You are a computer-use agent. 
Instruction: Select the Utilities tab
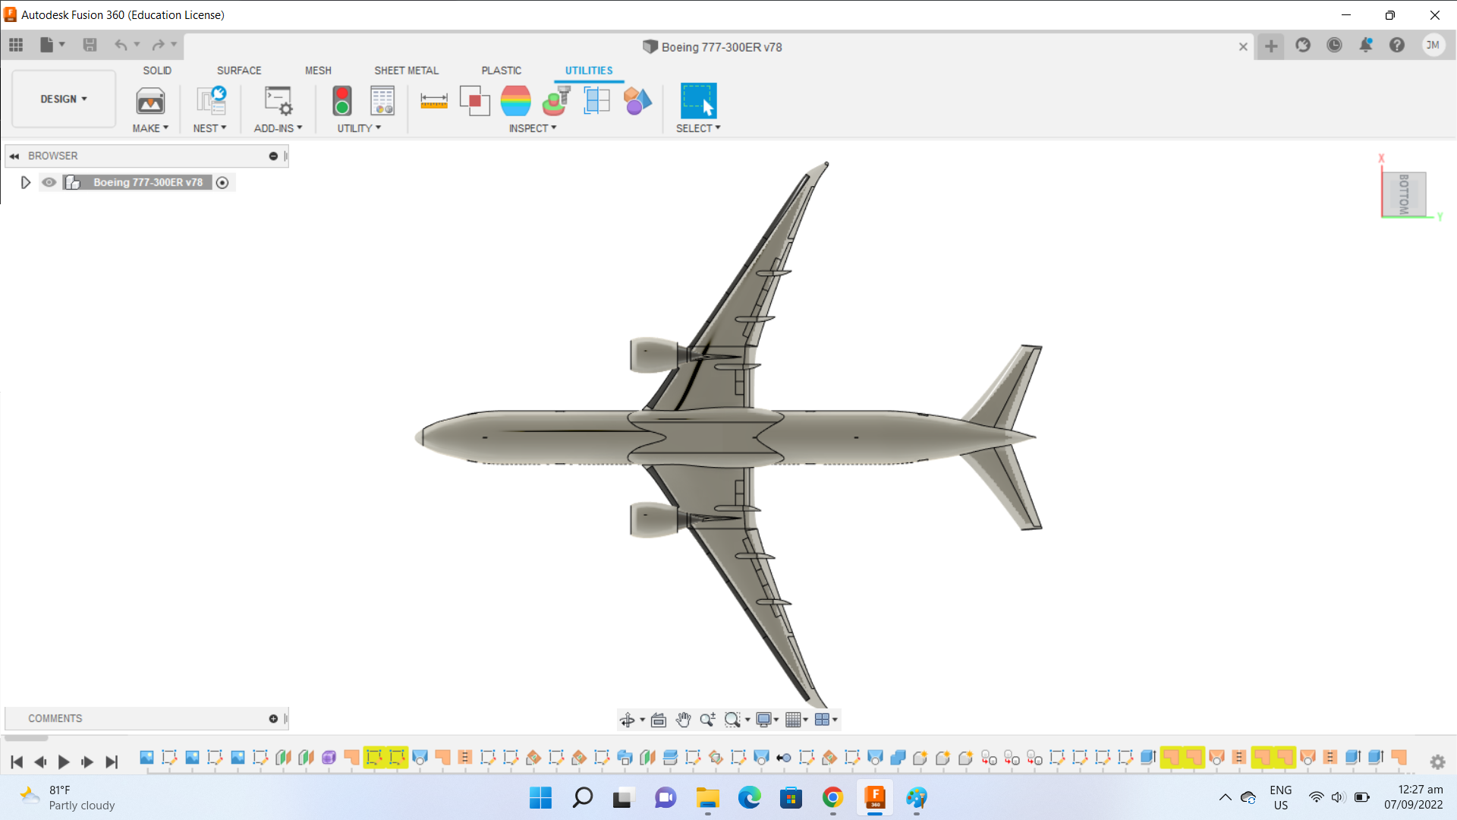pos(589,71)
